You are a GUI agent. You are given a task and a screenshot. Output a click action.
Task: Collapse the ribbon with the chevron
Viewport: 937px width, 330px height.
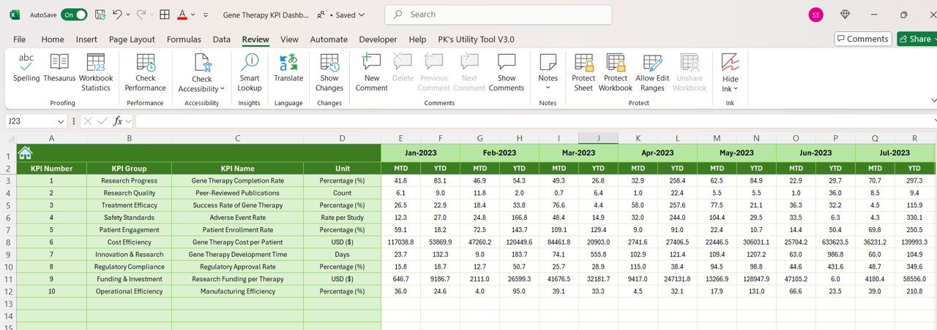tap(933, 100)
